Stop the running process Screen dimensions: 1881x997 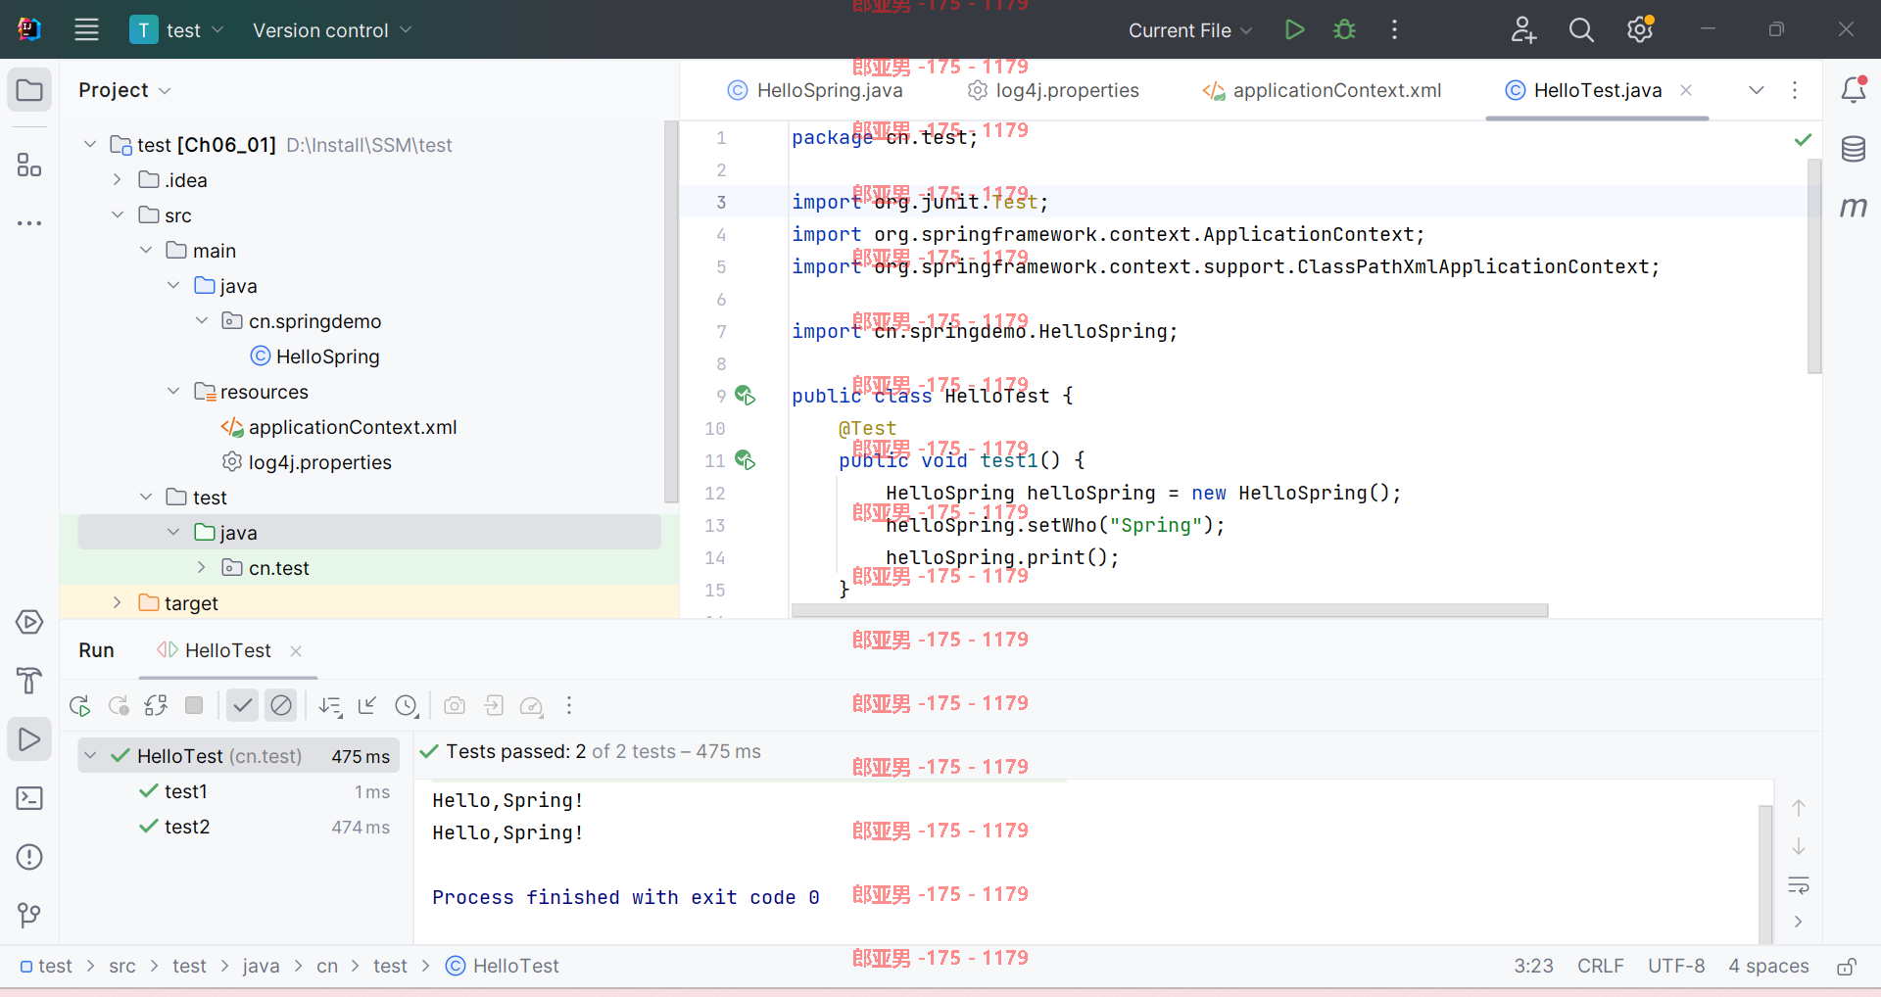tap(194, 705)
